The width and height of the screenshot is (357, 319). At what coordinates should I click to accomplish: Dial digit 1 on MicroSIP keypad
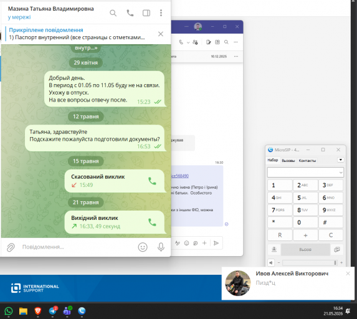(280, 185)
